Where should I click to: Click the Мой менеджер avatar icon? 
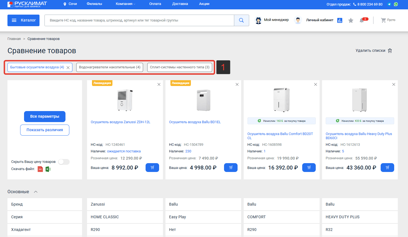coord(259,20)
